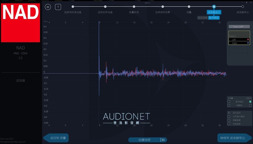This screenshot has width=253, height=144.
Task: Uncheck corrected 脉冲响应 checkbox
Action: click(x=250, y=102)
